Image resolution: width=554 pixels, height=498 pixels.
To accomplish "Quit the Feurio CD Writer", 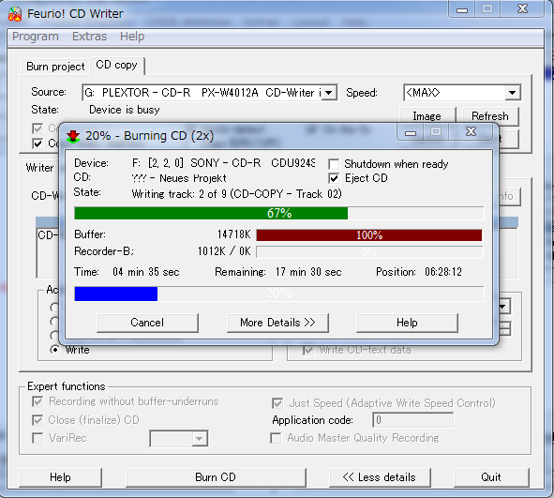I will 491,477.
